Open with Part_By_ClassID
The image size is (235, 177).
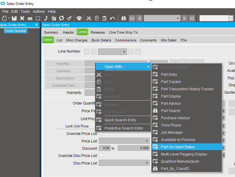[187, 168]
